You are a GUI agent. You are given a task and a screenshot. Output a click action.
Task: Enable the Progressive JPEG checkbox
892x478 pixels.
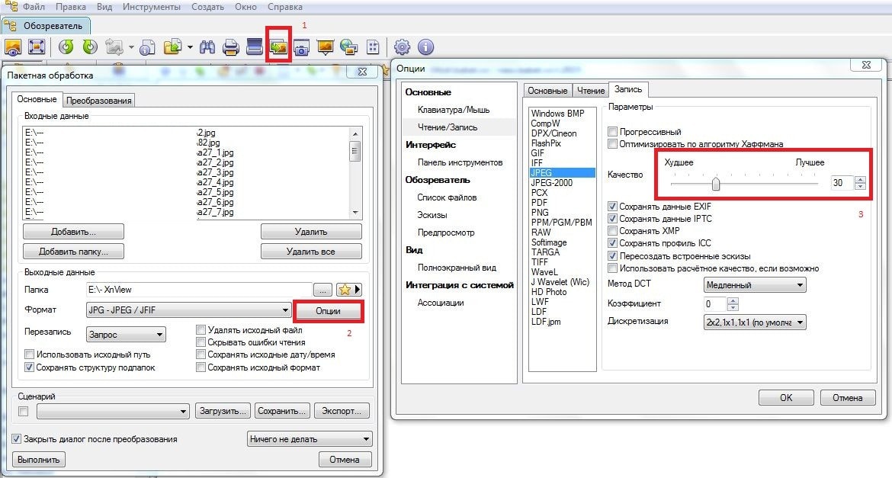coord(612,132)
